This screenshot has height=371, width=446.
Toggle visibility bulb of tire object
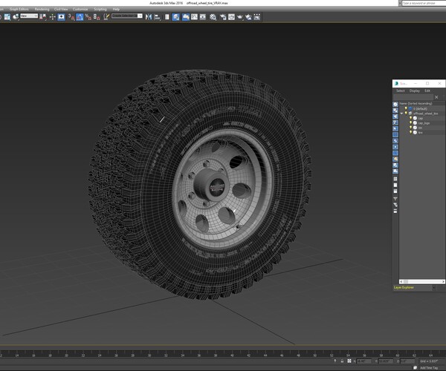pyautogui.click(x=410, y=132)
